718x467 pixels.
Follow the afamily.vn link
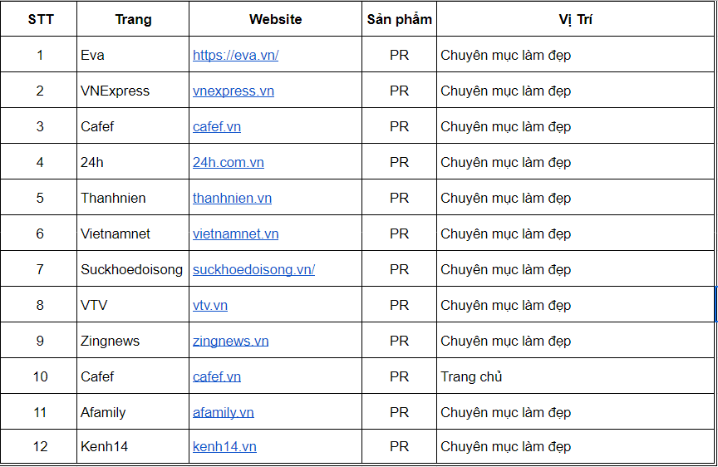click(223, 412)
